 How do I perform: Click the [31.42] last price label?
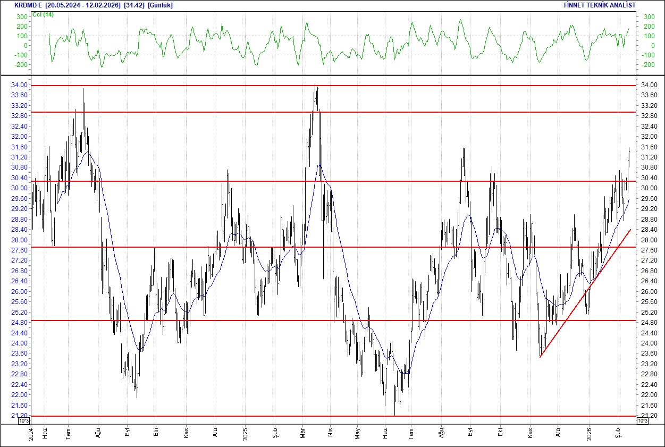[135, 5]
